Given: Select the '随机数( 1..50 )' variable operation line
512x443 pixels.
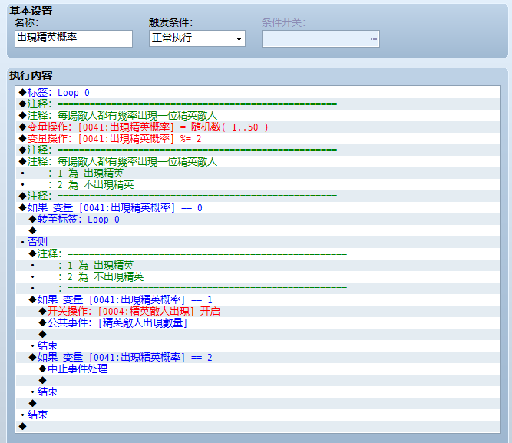Looking at the screenshot, I should pos(258,127).
